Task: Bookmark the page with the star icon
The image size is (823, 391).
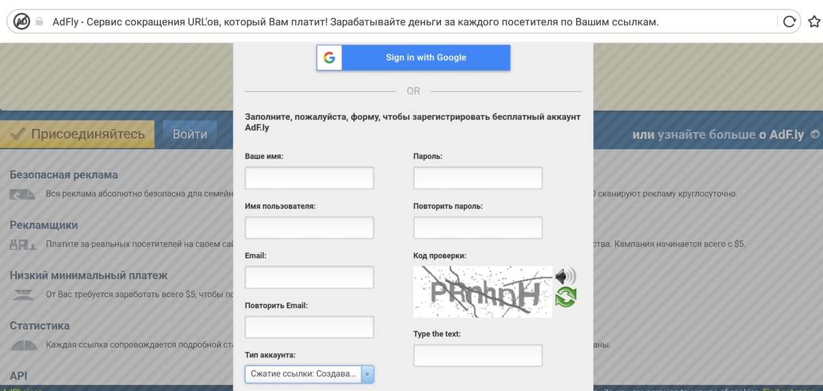Action: tap(814, 21)
